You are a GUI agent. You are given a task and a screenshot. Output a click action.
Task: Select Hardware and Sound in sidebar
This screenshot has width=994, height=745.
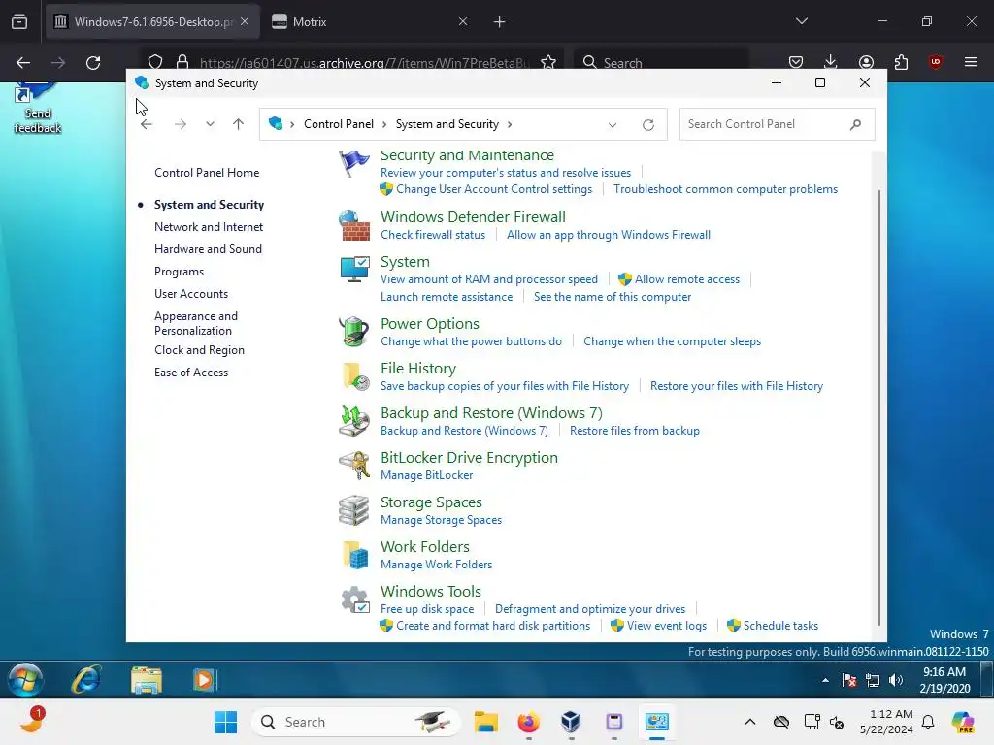click(208, 249)
